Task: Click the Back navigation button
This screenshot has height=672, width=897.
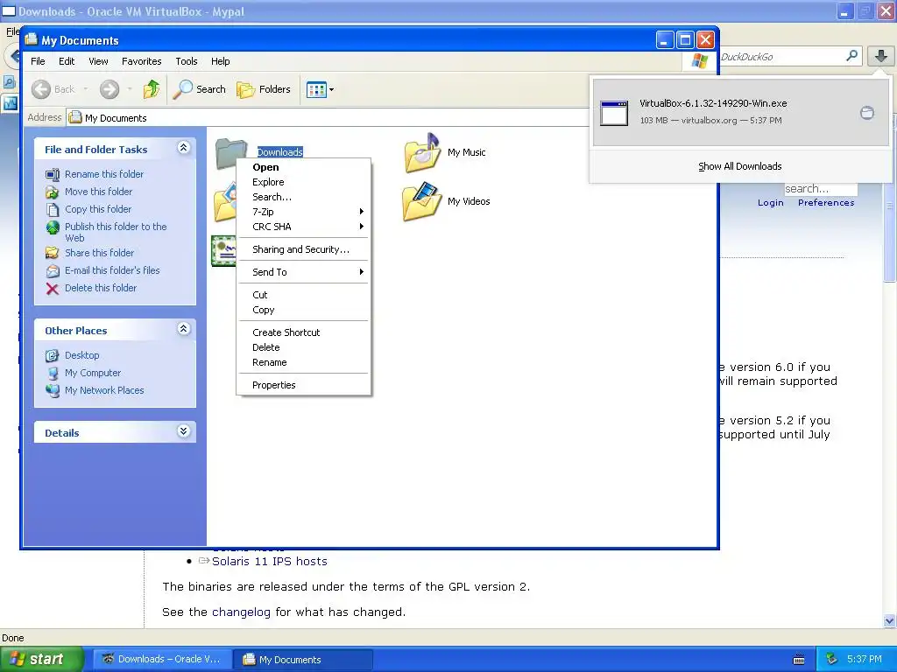Action: (x=53, y=89)
